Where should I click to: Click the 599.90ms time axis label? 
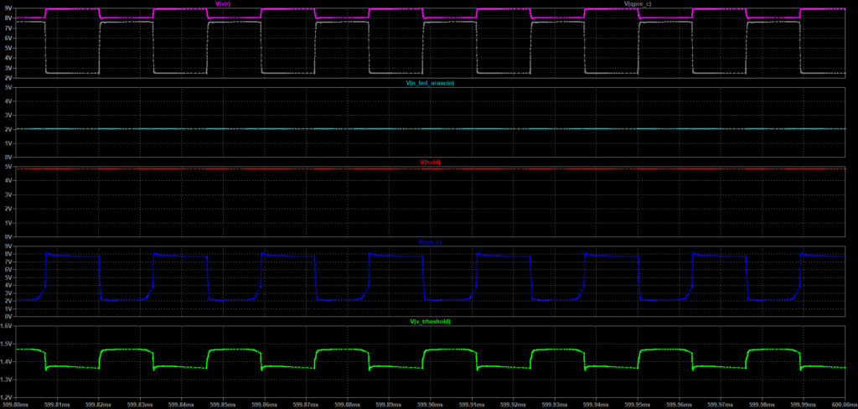(431, 405)
